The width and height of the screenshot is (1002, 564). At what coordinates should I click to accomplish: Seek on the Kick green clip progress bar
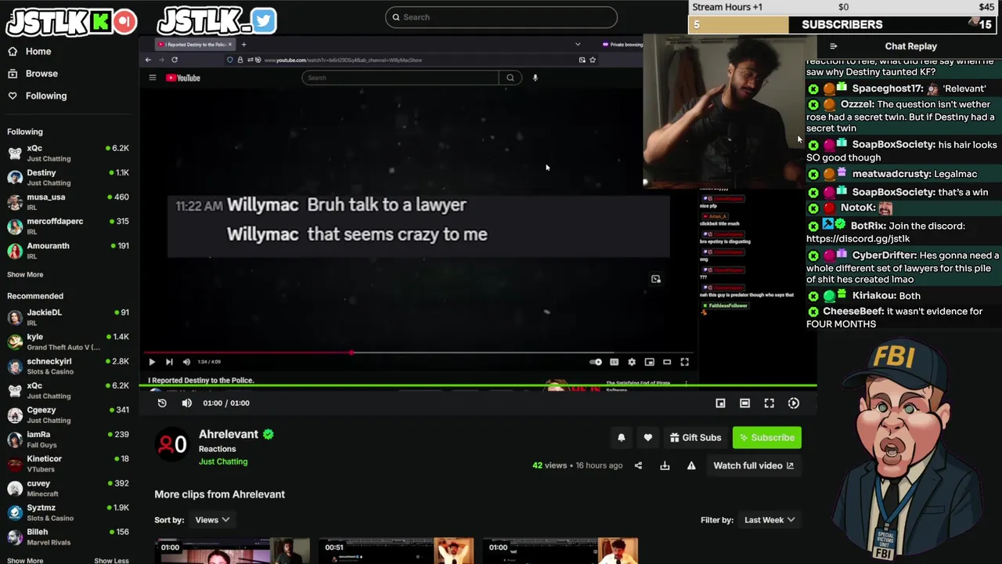pyautogui.click(x=479, y=385)
